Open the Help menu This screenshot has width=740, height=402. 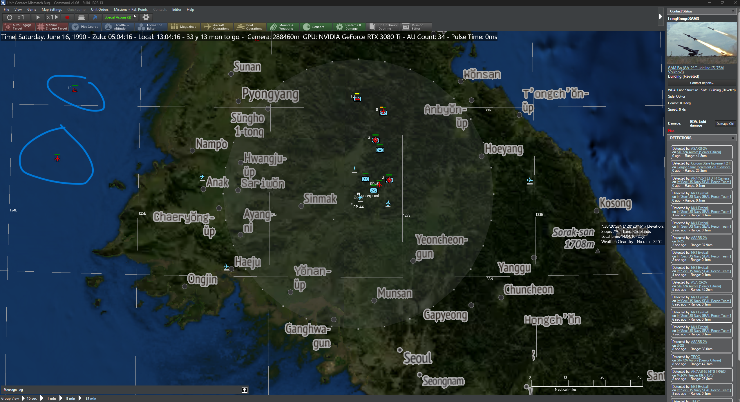pyautogui.click(x=190, y=10)
